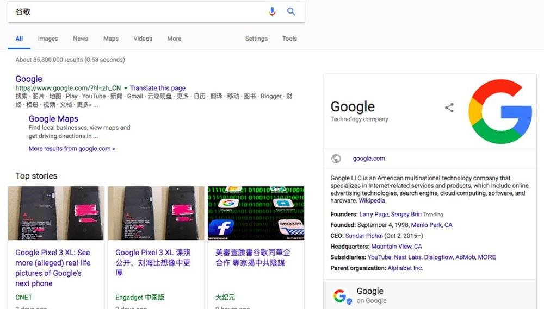Click the Engadget story phone thumbnail
544x309 pixels.
pos(156,213)
